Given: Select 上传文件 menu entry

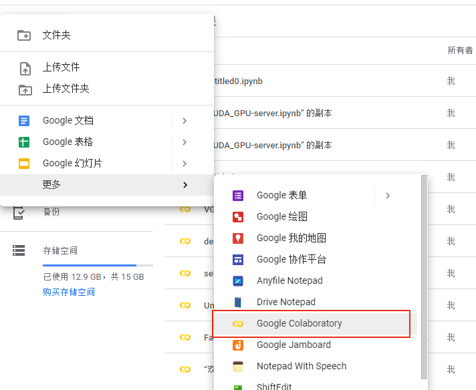Looking at the screenshot, I should (107, 67).
